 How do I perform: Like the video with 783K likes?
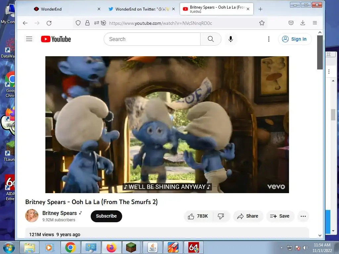pyautogui.click(x=198, y=216)
